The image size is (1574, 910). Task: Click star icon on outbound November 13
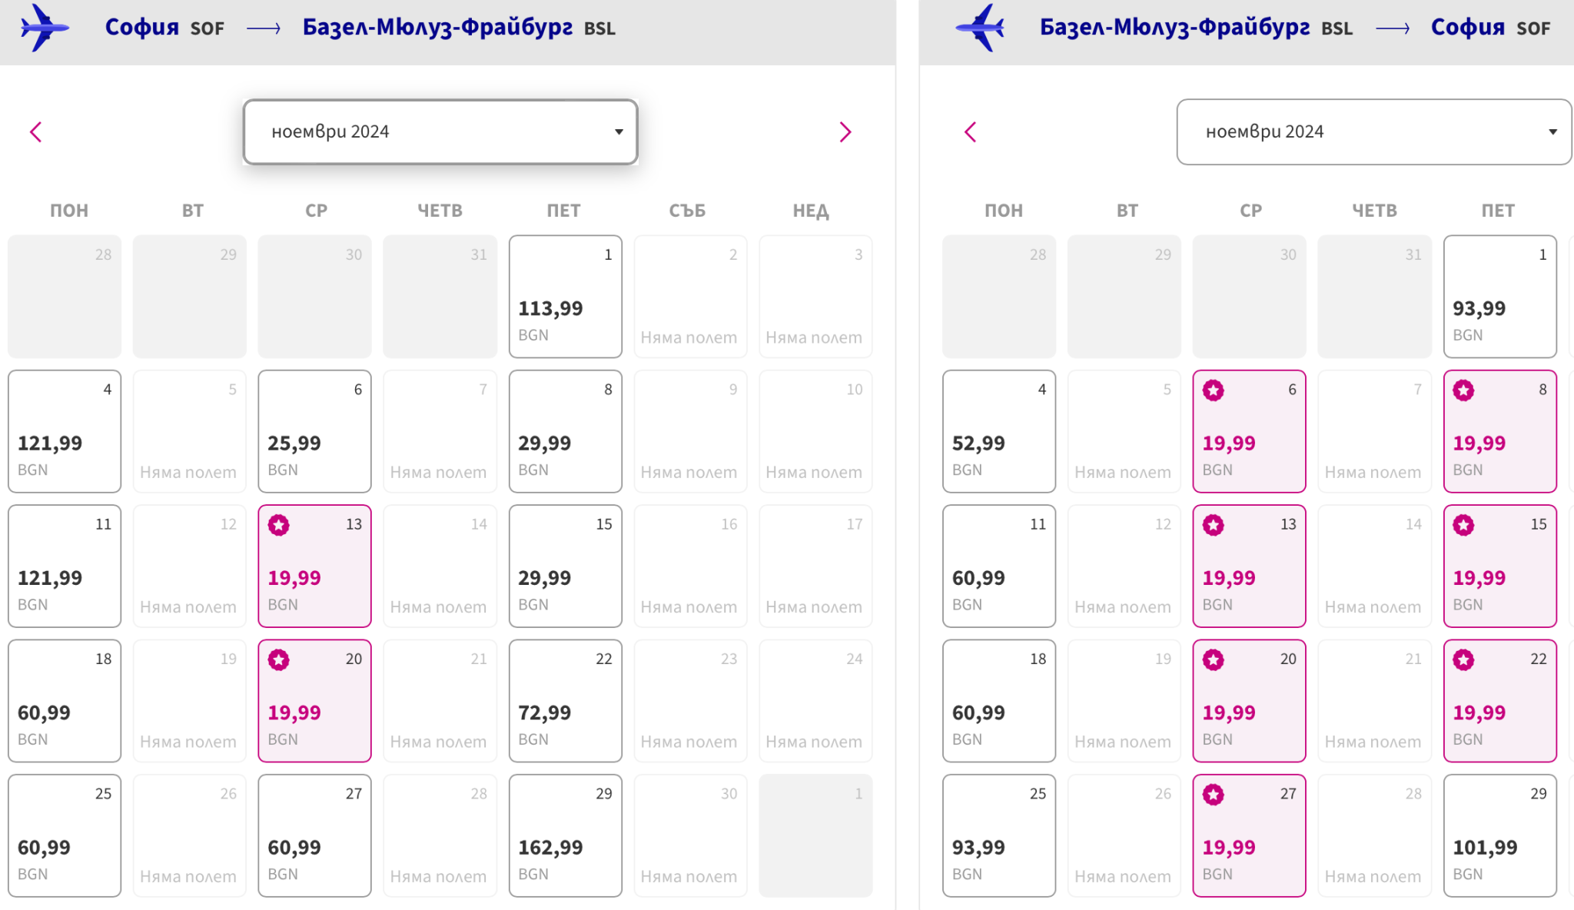[279, 525]
